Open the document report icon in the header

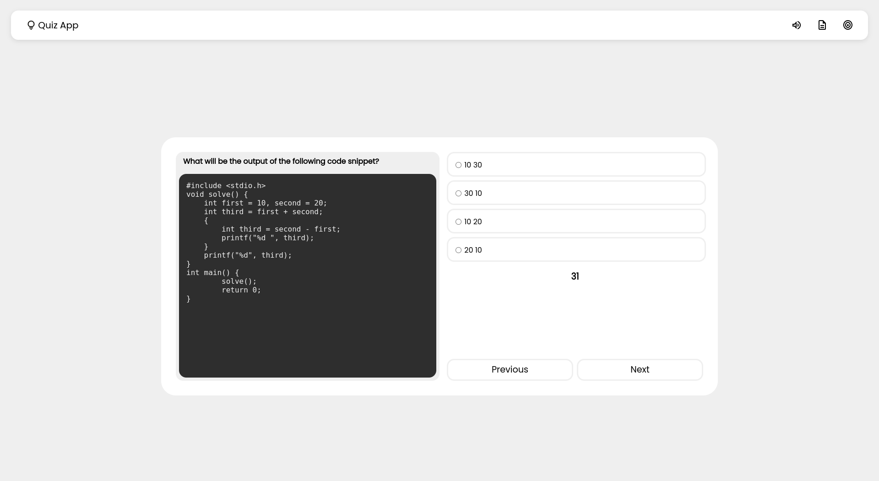[x=822, y=25]
